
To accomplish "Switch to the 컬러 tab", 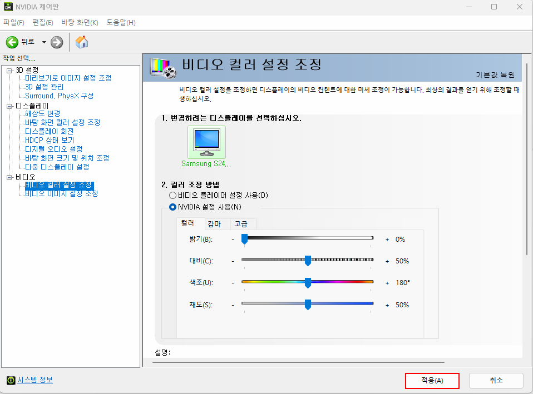I will point(191,223).
